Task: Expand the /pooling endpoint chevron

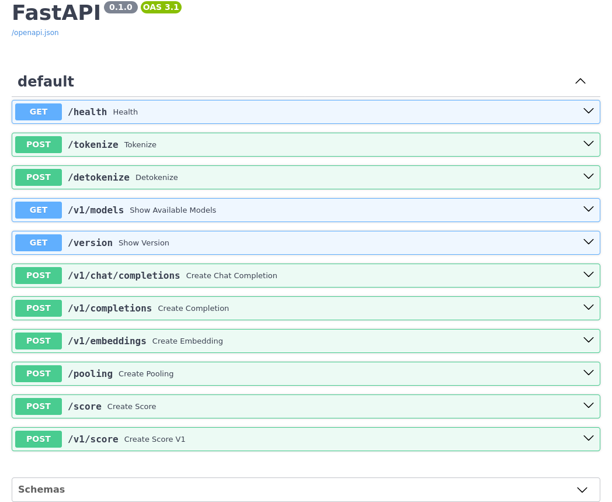Action: [589, 373]
